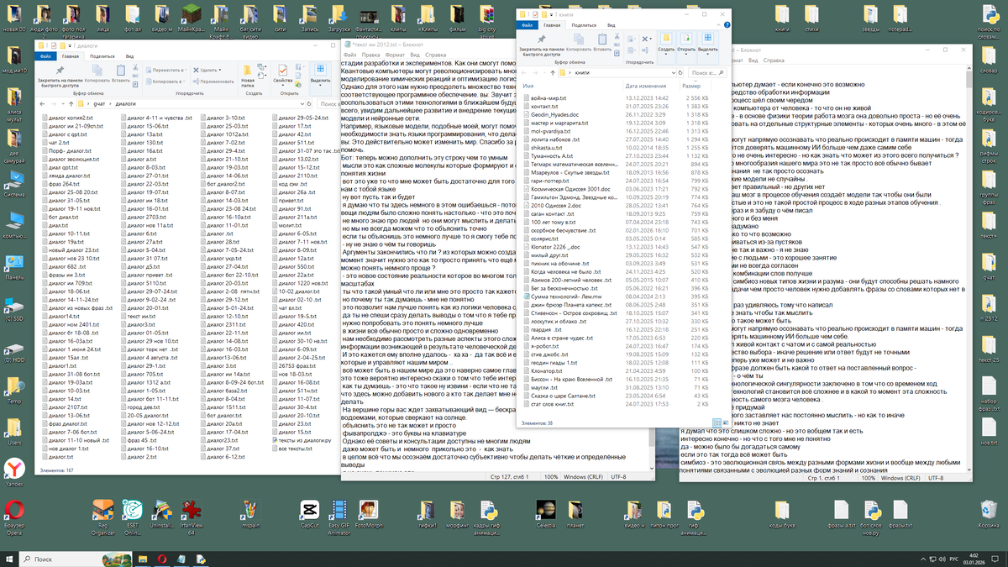Click the scissors Cut icon in диалоги window
The width and height of the screenshot is (1008, 567).
pyautogui.click(x=135, y=67)
